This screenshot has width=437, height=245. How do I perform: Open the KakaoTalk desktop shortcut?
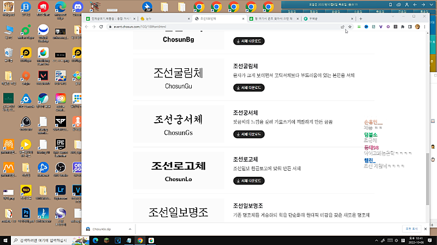pos(26,192)
